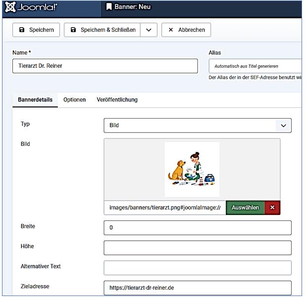Click the Name field with Tierarzt Dr. Reiner

(x=105, y=66)
